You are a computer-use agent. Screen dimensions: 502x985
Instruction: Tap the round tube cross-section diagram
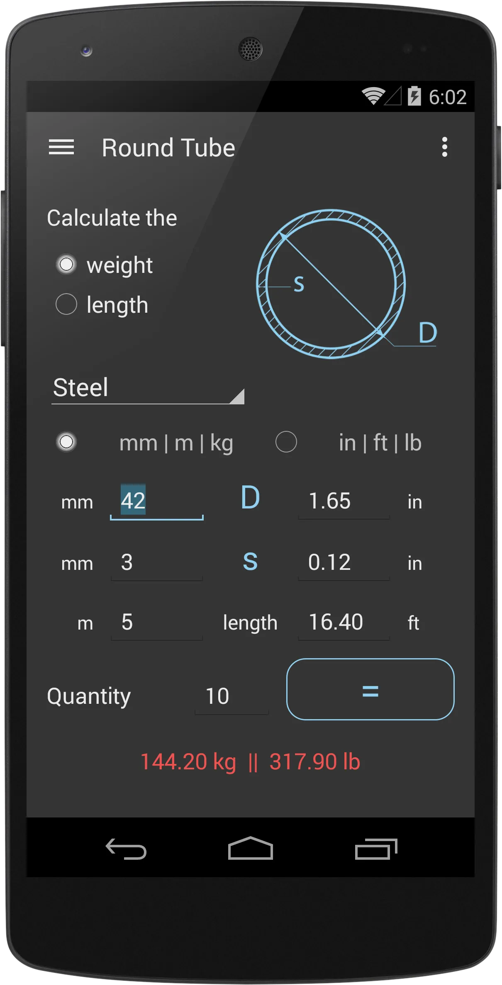tap(331, 284)
